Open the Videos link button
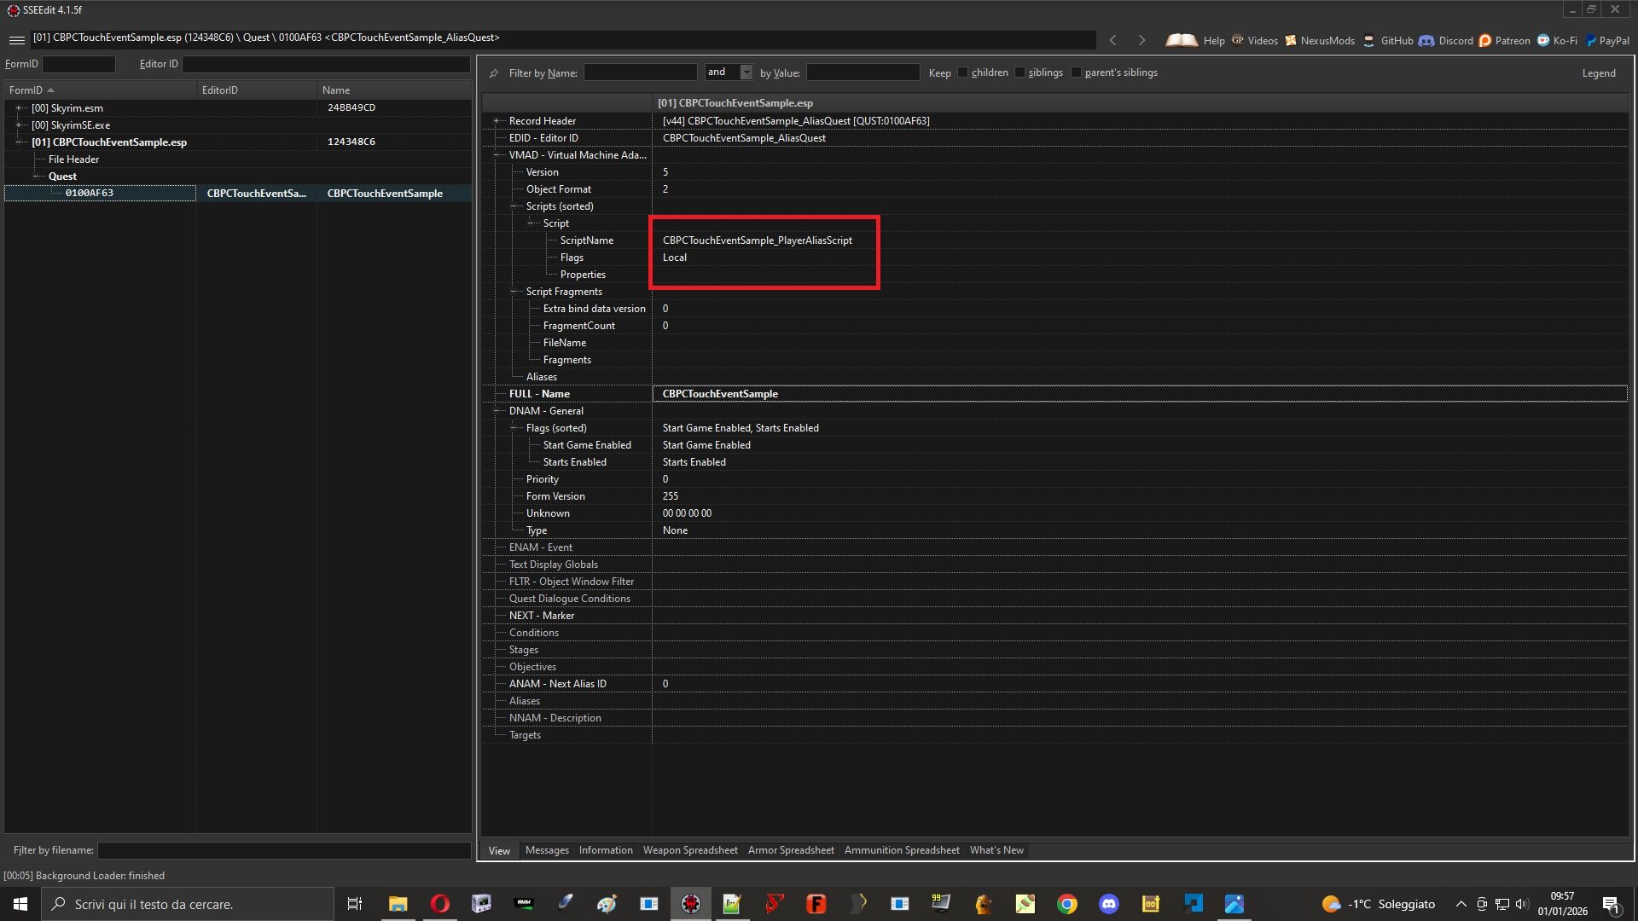 click(x=1254, y=40)
